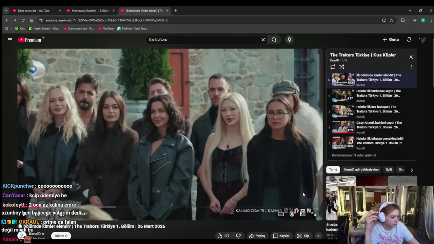Dislike the video
This screenshot has width=434, height=244.
pos(238,236)
